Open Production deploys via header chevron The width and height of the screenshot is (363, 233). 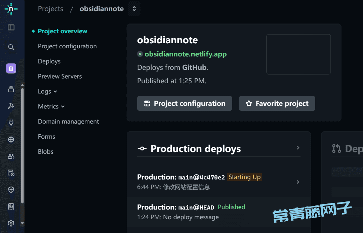click(298, 148)
